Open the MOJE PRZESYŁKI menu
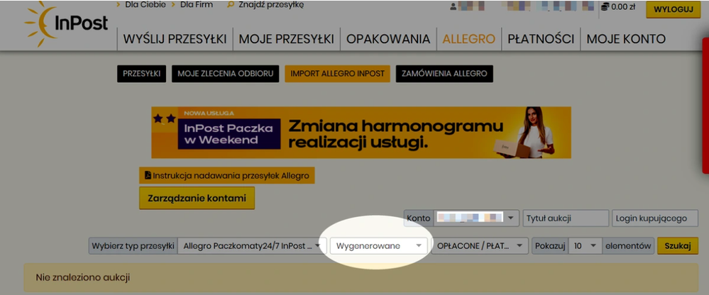709x295 pixels. pyautogui.click(x=286, y=39)
